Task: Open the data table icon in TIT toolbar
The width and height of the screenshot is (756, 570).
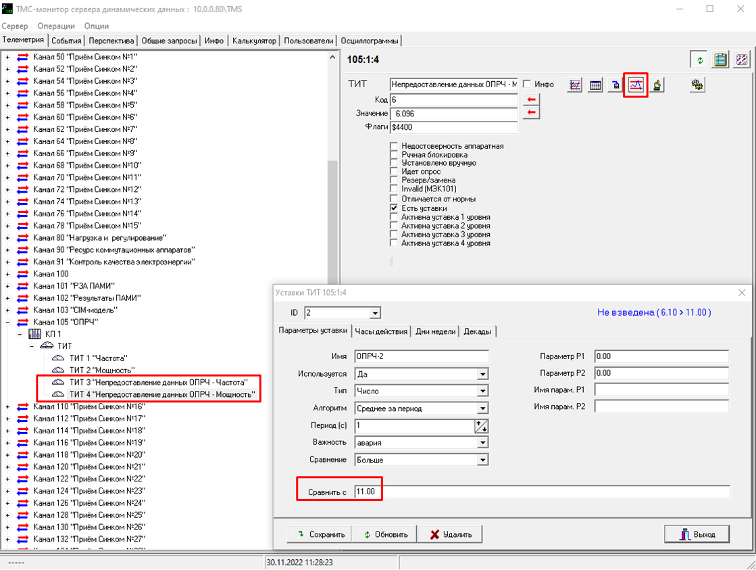Action: click(595, 85)
